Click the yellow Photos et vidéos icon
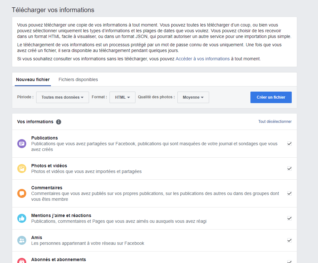Screen dimensions: 318x263 [x=22, y=169]
